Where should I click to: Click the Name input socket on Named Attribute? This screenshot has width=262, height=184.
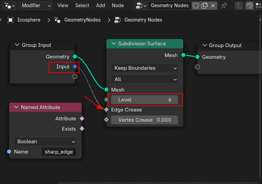9,152
